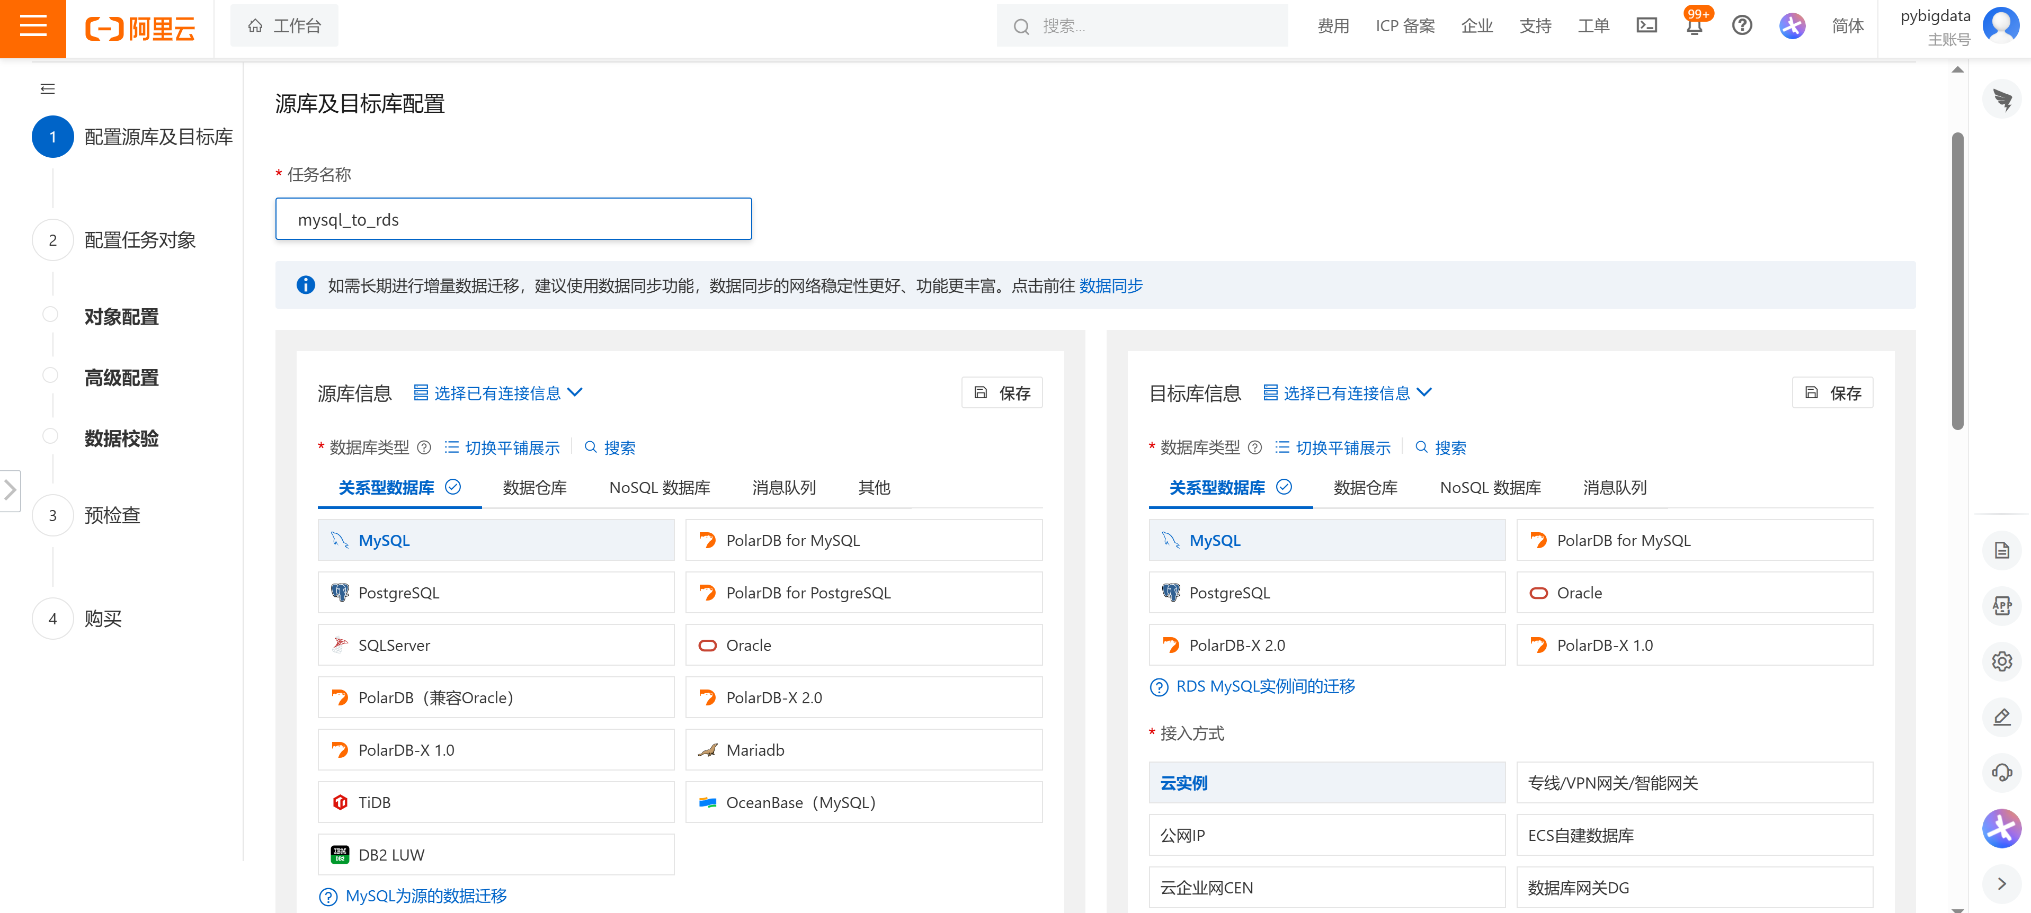Screen dimensions: 2031x913
Task: Click help icon next to source 数据库类型
Action: 424,448
